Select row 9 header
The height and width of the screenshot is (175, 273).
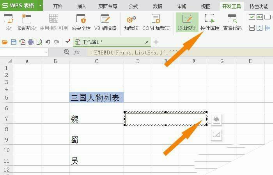click(7, 139)
